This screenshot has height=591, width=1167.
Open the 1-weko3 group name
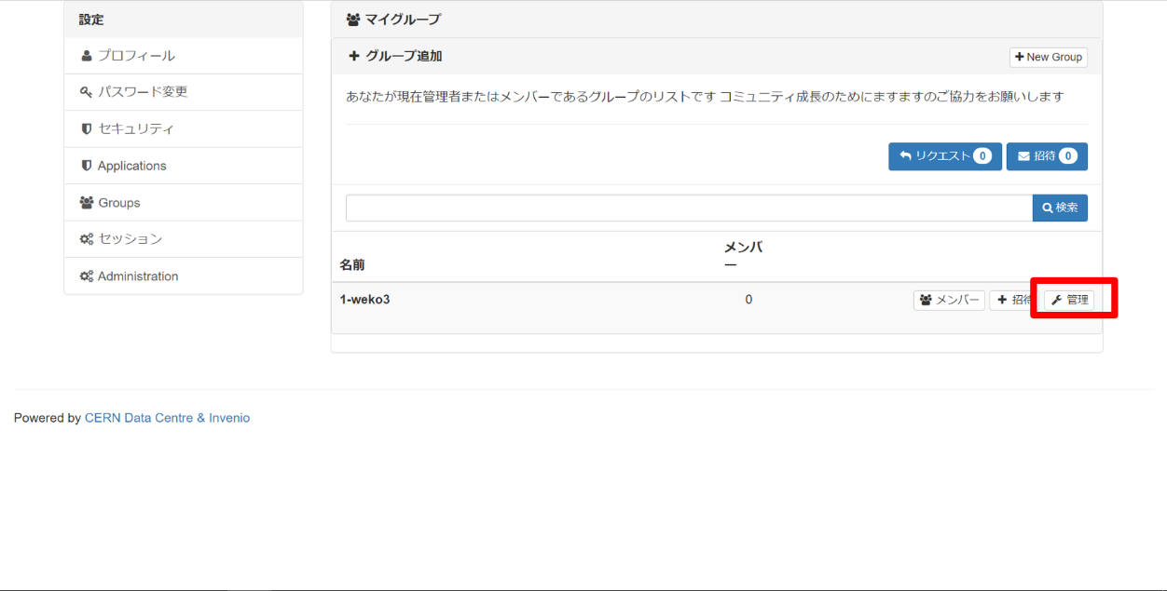364,300
